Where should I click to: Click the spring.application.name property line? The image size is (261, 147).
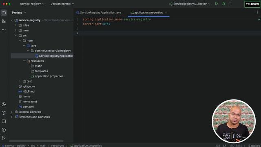pyautogui.click(x=117, y=20)
